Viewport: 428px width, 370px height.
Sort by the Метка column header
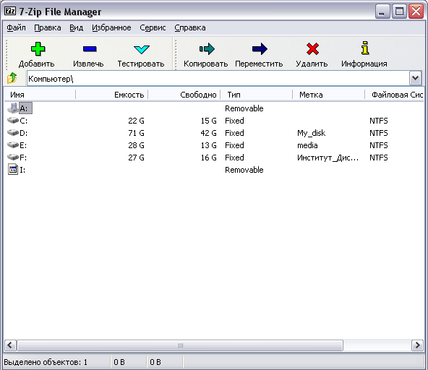329,95
